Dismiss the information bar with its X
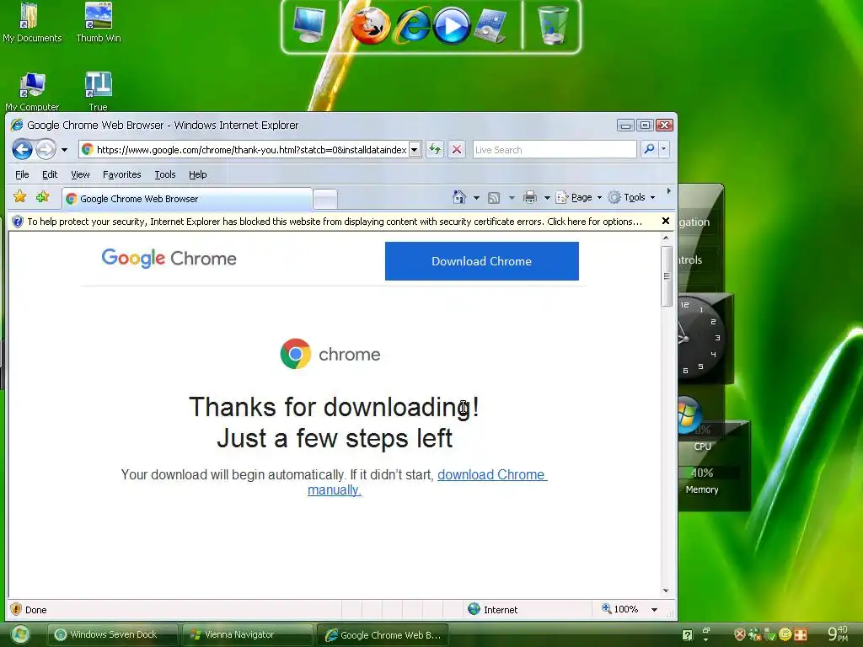Viewport: 863px width, 647px height. pyautogui.click(x=666, y=221)
